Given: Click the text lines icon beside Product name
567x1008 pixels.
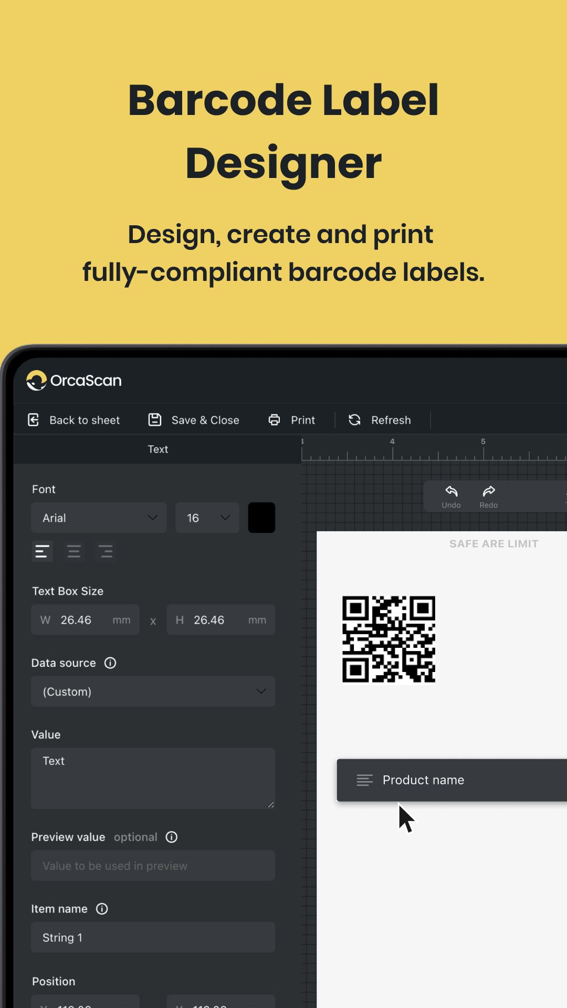Looking at the screenshot, I should tap(365, 780).
